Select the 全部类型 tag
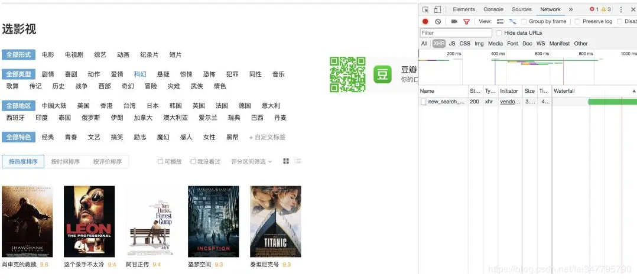 [x=19, y=74]
